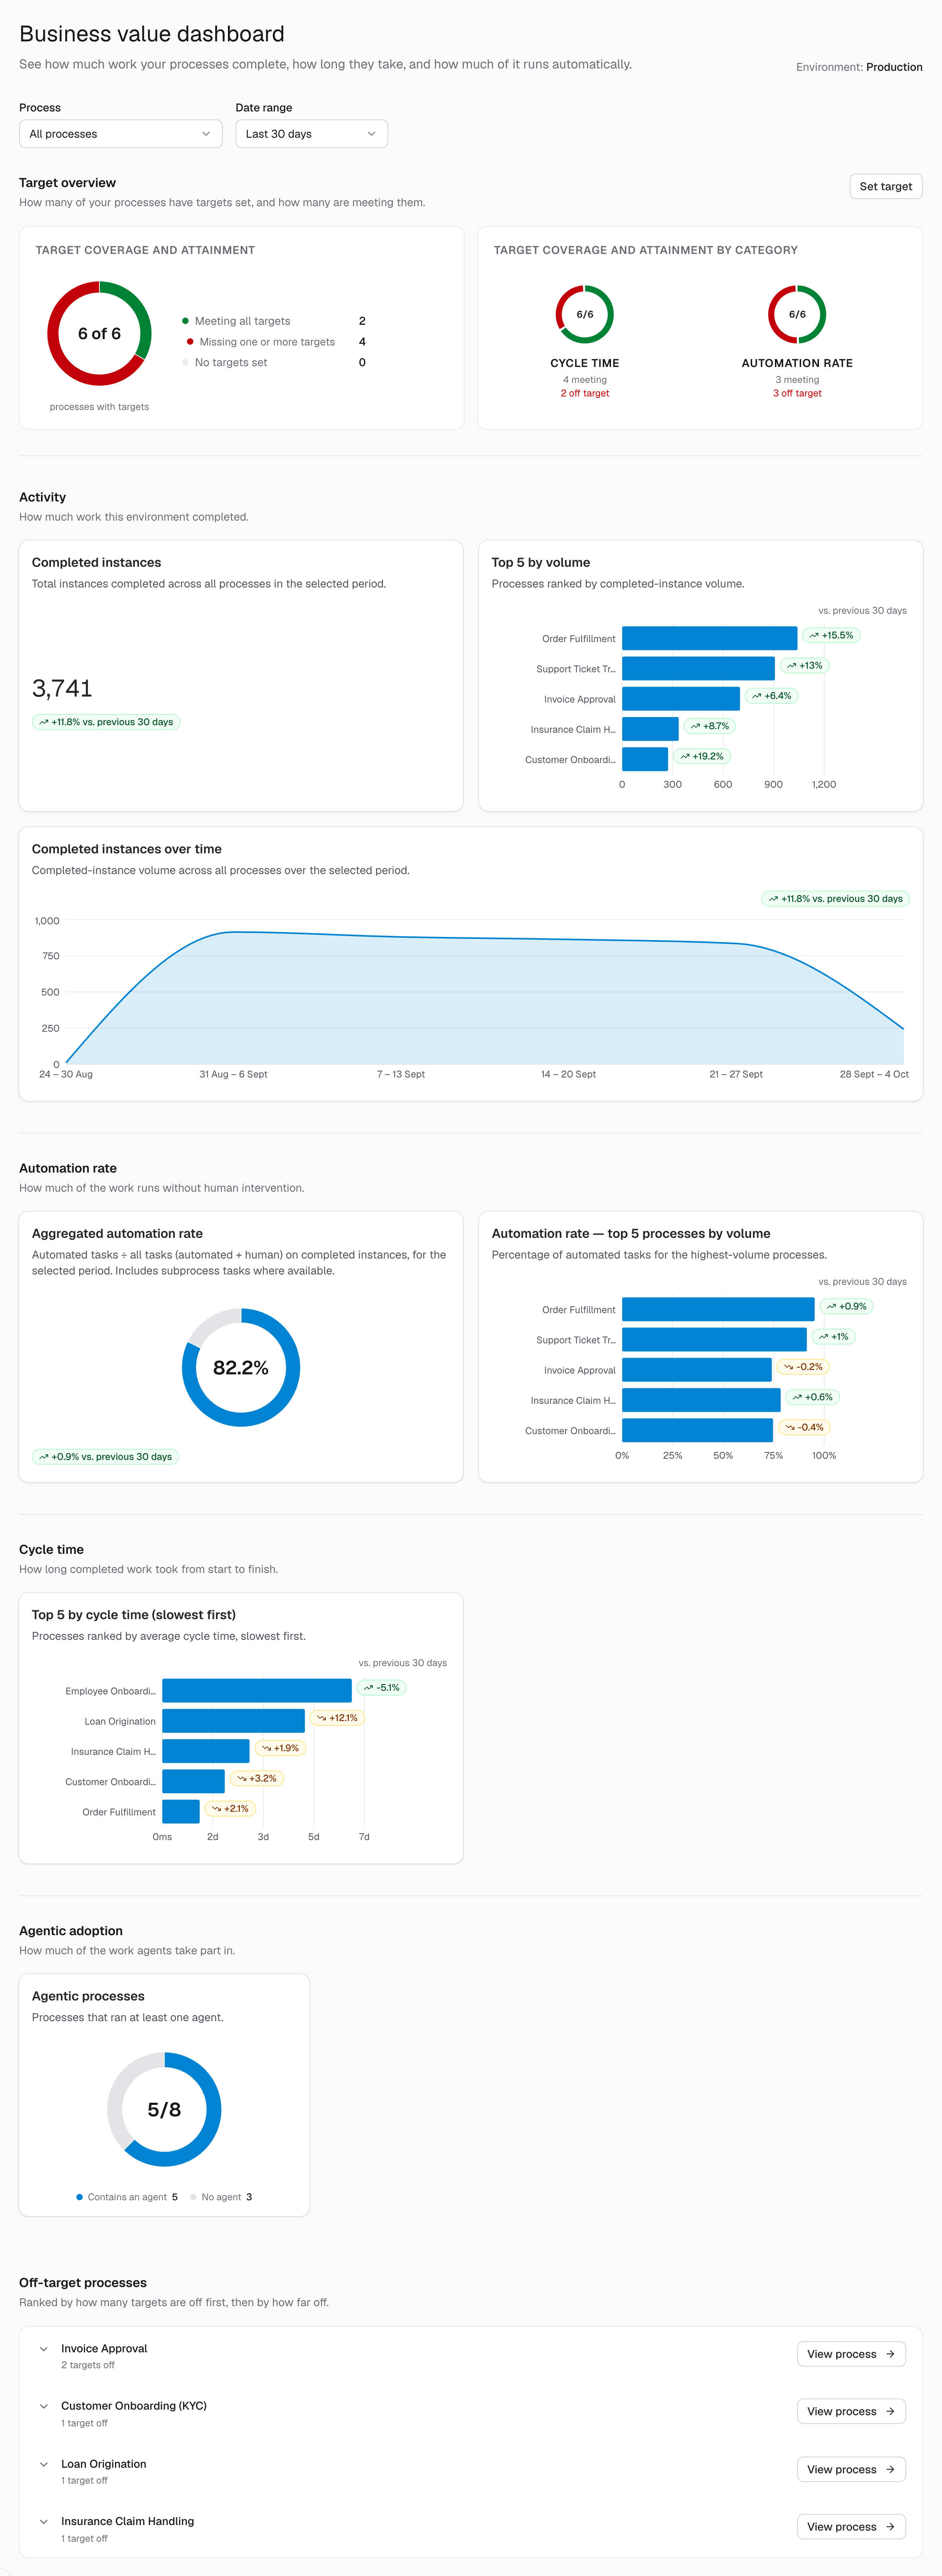Viewport: 942px width, 2576px height.
Task: View process for Loan Origination
Action: 851,2469
